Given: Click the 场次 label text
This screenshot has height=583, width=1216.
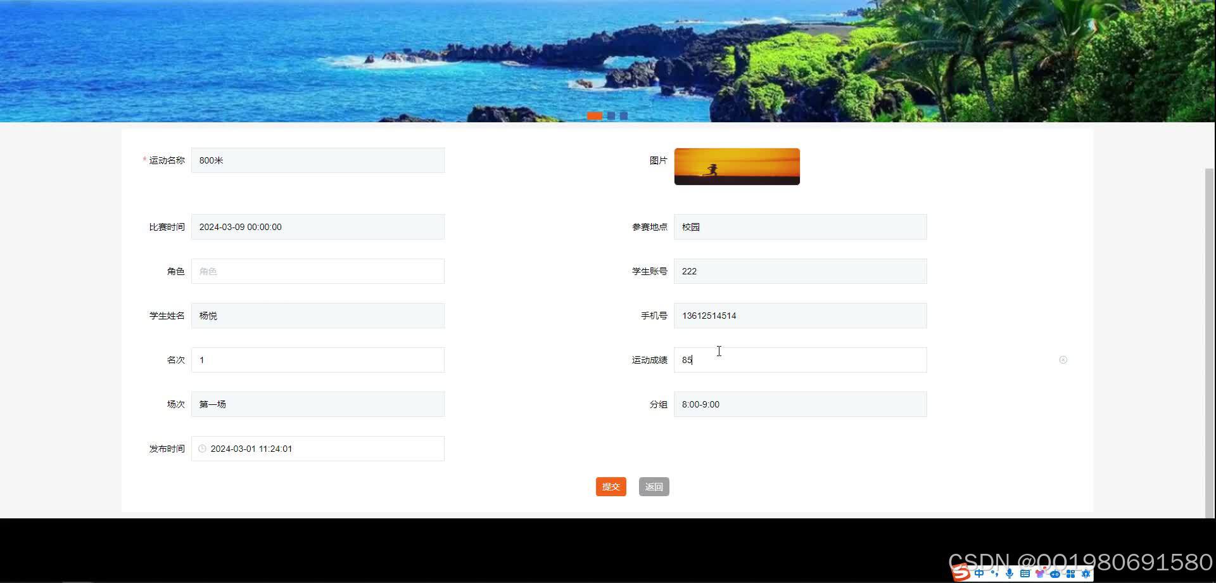Looking at the screenshot, I should pos(176,404).
